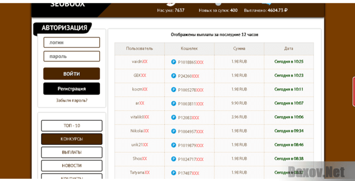
Task: Click the Payeer icon next to P1003811XXX
Action: point(174,103)
